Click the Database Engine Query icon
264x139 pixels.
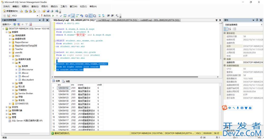tap(21, 11)
